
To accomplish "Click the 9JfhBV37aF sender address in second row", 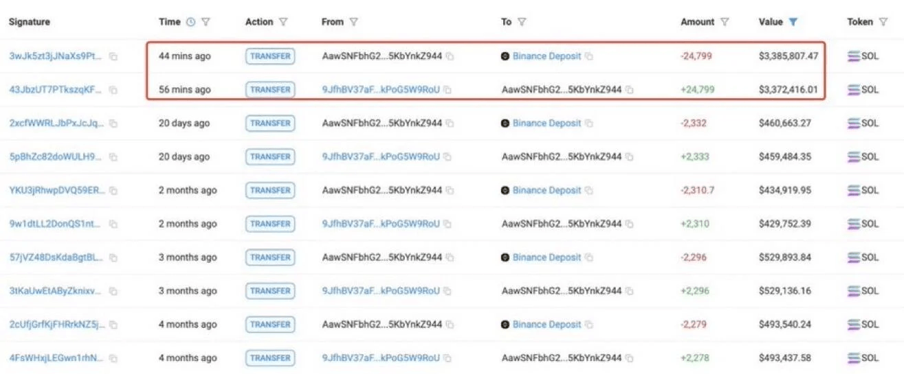I will pos(380,90).
